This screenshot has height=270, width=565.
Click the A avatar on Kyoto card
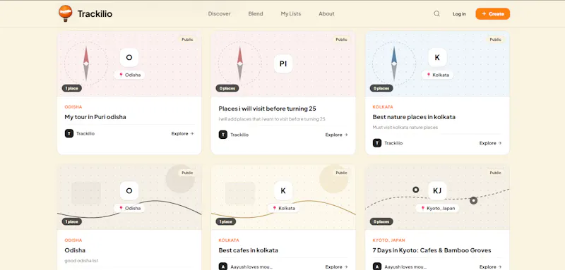[x=377, y=266]
